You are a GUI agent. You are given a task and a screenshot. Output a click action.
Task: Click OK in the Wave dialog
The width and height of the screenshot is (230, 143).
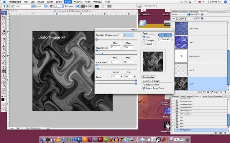(165, 35)
